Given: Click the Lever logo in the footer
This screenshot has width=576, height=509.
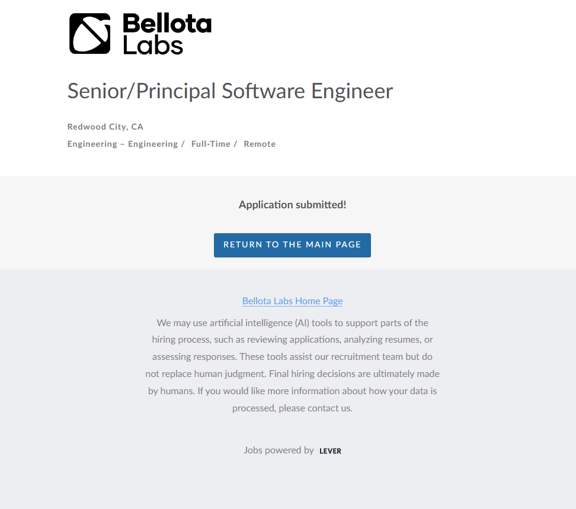Looking at the screenshot, I should point(330,451).
